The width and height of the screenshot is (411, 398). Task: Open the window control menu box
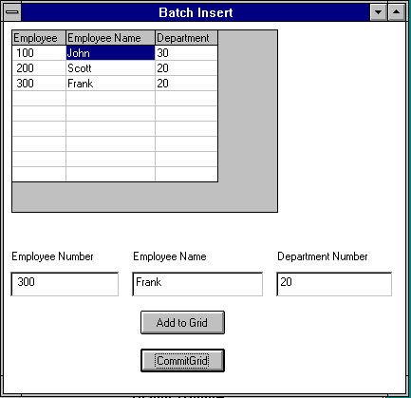click(12, 12)
